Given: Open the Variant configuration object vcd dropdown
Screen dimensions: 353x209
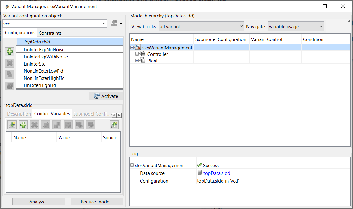Looking at the screenshot, I should (55, 24).
